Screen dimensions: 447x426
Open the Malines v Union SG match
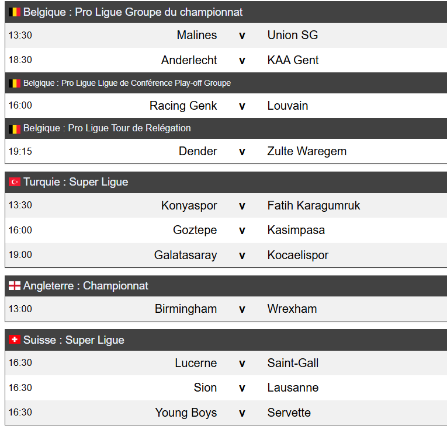tap(242, 36)
